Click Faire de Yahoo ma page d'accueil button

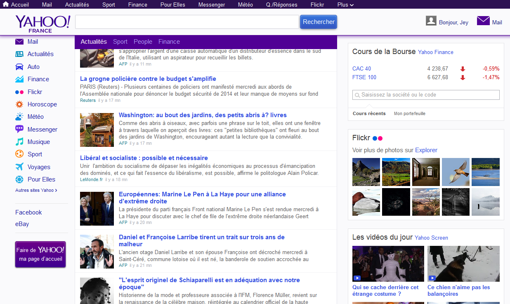coord(40,255)
